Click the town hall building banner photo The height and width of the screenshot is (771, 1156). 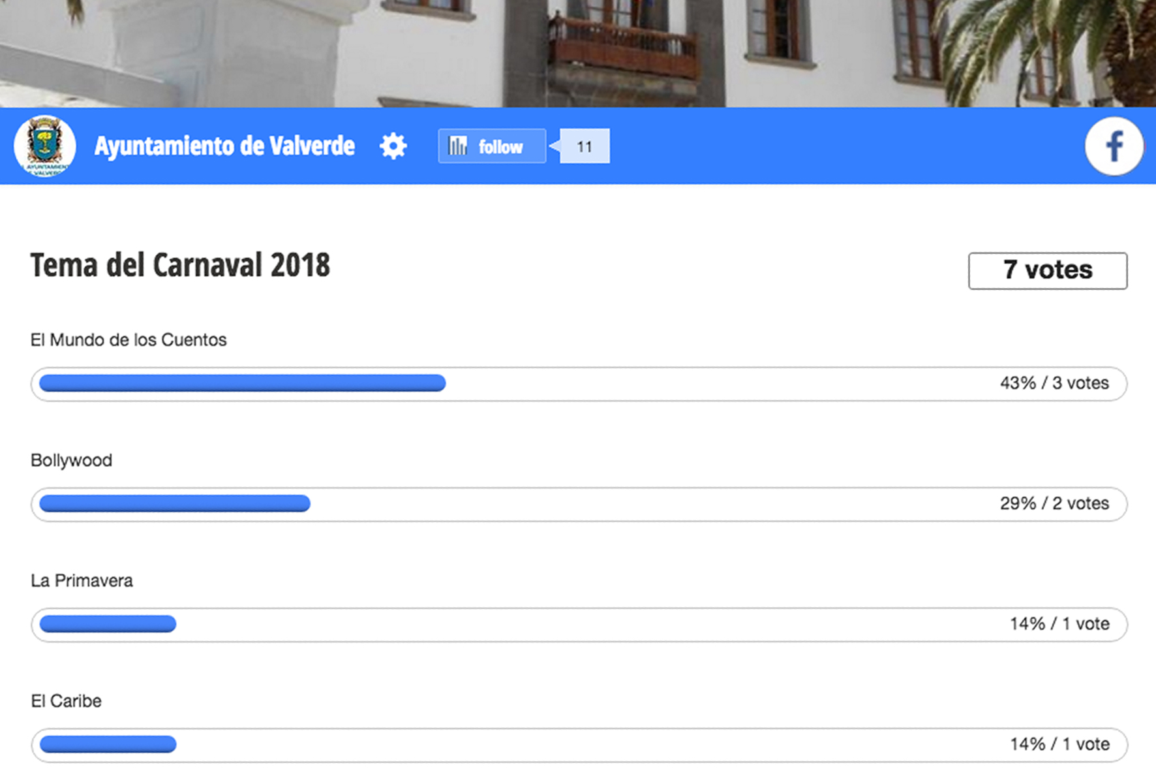point(578,52)
